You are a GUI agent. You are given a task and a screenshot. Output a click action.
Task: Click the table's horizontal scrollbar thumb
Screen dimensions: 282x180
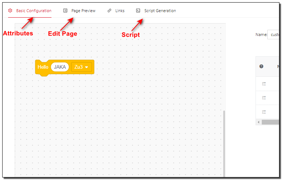coord(270,122)
